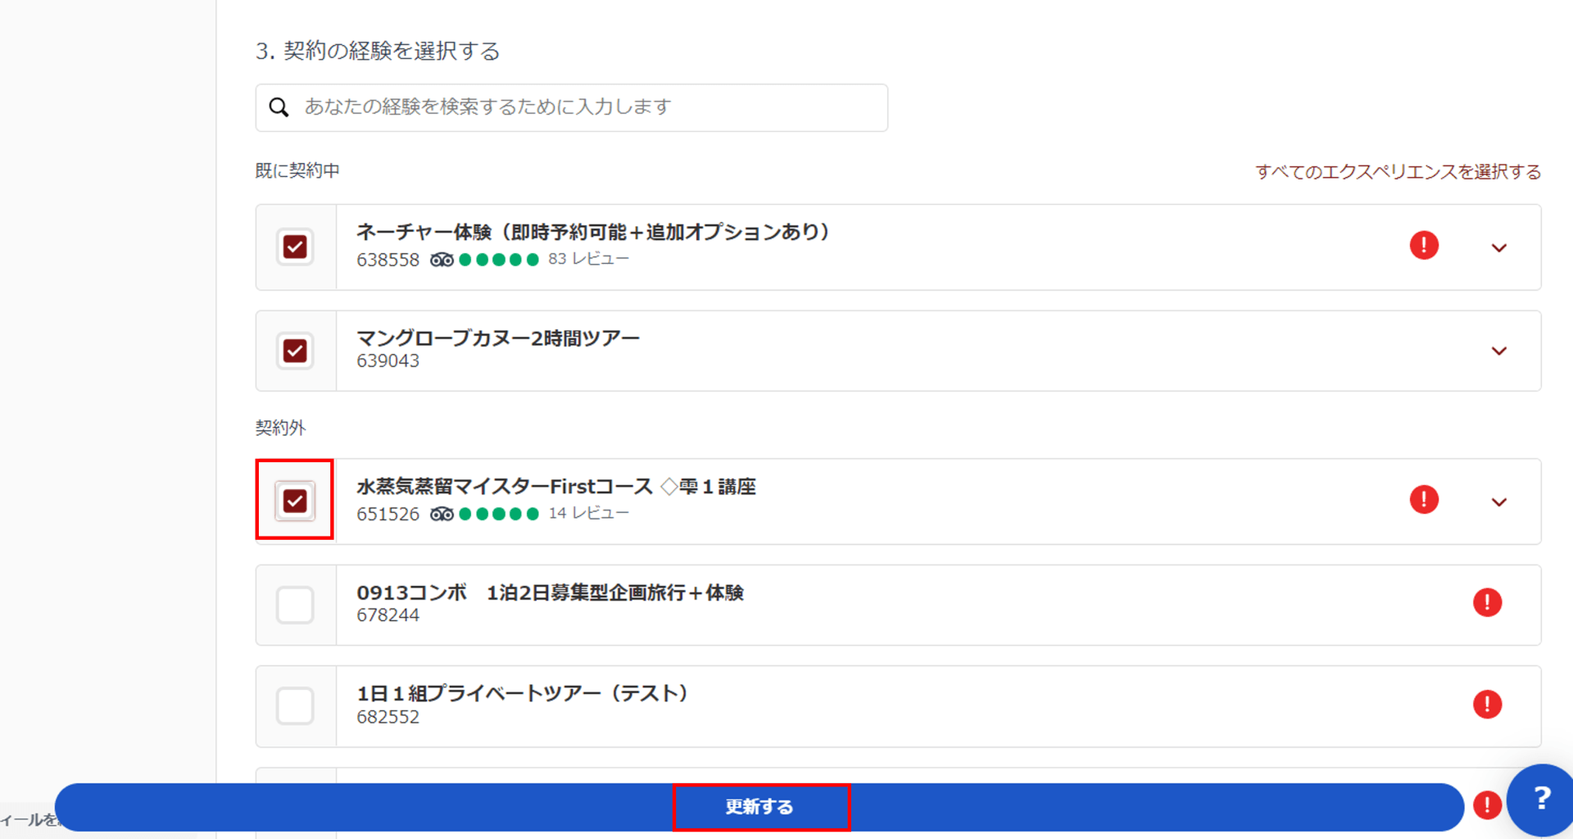Expand the マングローブカヌー2時間ツアー row

[1498, 351]
